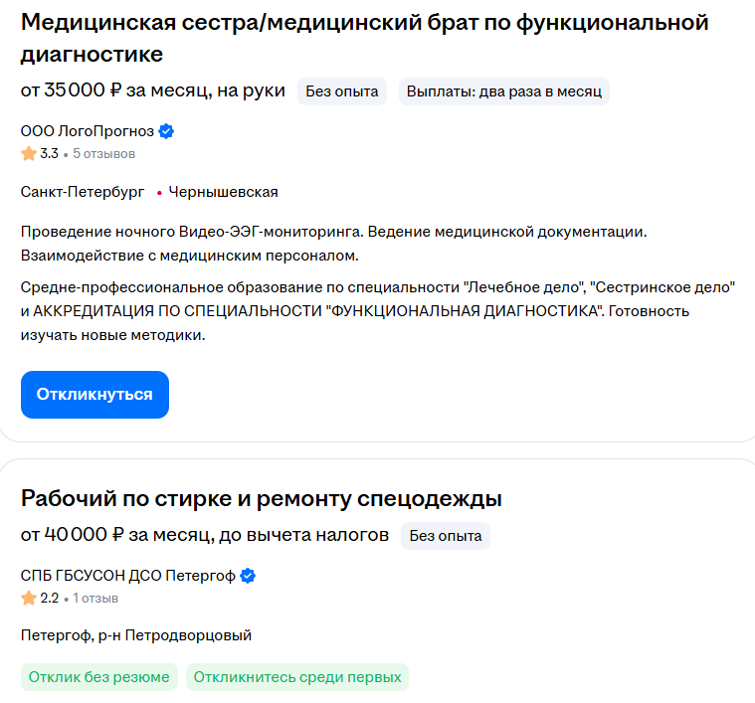Click the verified badge beside СПБ ГБСУСОН ДСО Петергоф
The height and width of the screenshot is (703, 755).
click(x=248, y=576)
